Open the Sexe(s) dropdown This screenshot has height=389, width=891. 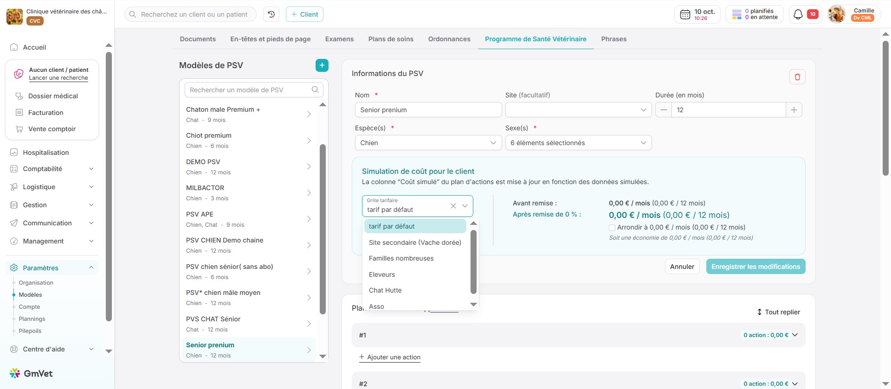(578, 143)
